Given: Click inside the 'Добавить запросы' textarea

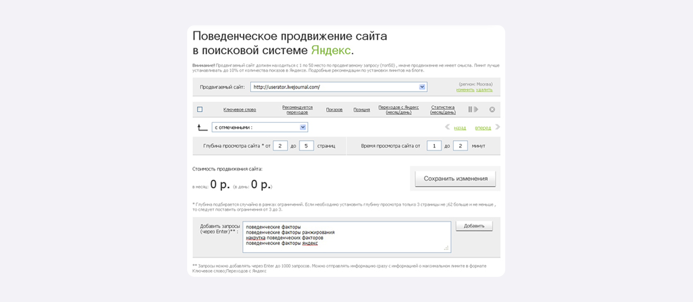Looking at the screenshot, I should (x=347, y=237).
